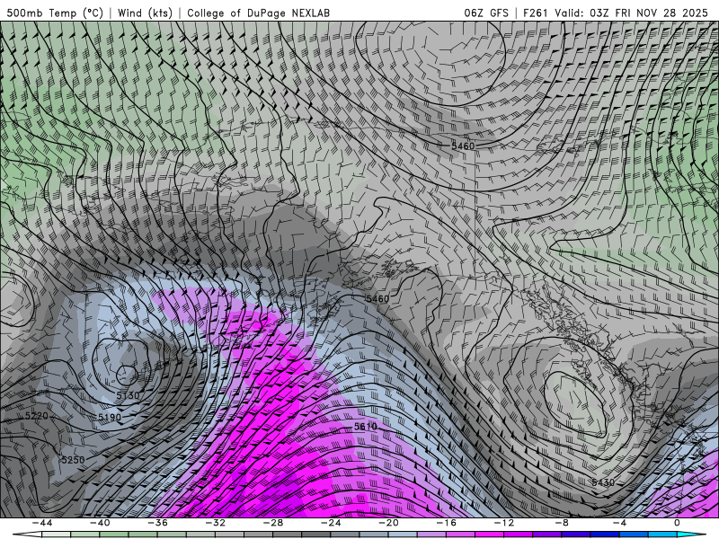The image size is (719, 539).
Task: Click the -12 value on the temperature scale
Action: (x=504, y=523)
